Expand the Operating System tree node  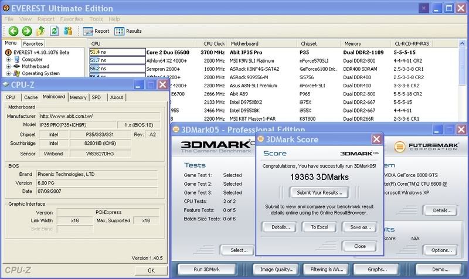click(x=8, y=73)
